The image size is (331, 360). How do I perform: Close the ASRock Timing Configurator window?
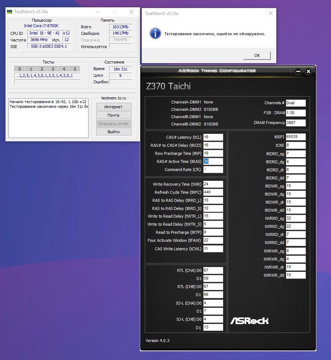[x=309, y=72]
